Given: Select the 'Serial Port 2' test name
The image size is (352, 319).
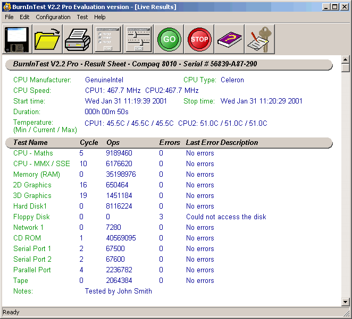Looking at the screenshot, I should 32,259.
